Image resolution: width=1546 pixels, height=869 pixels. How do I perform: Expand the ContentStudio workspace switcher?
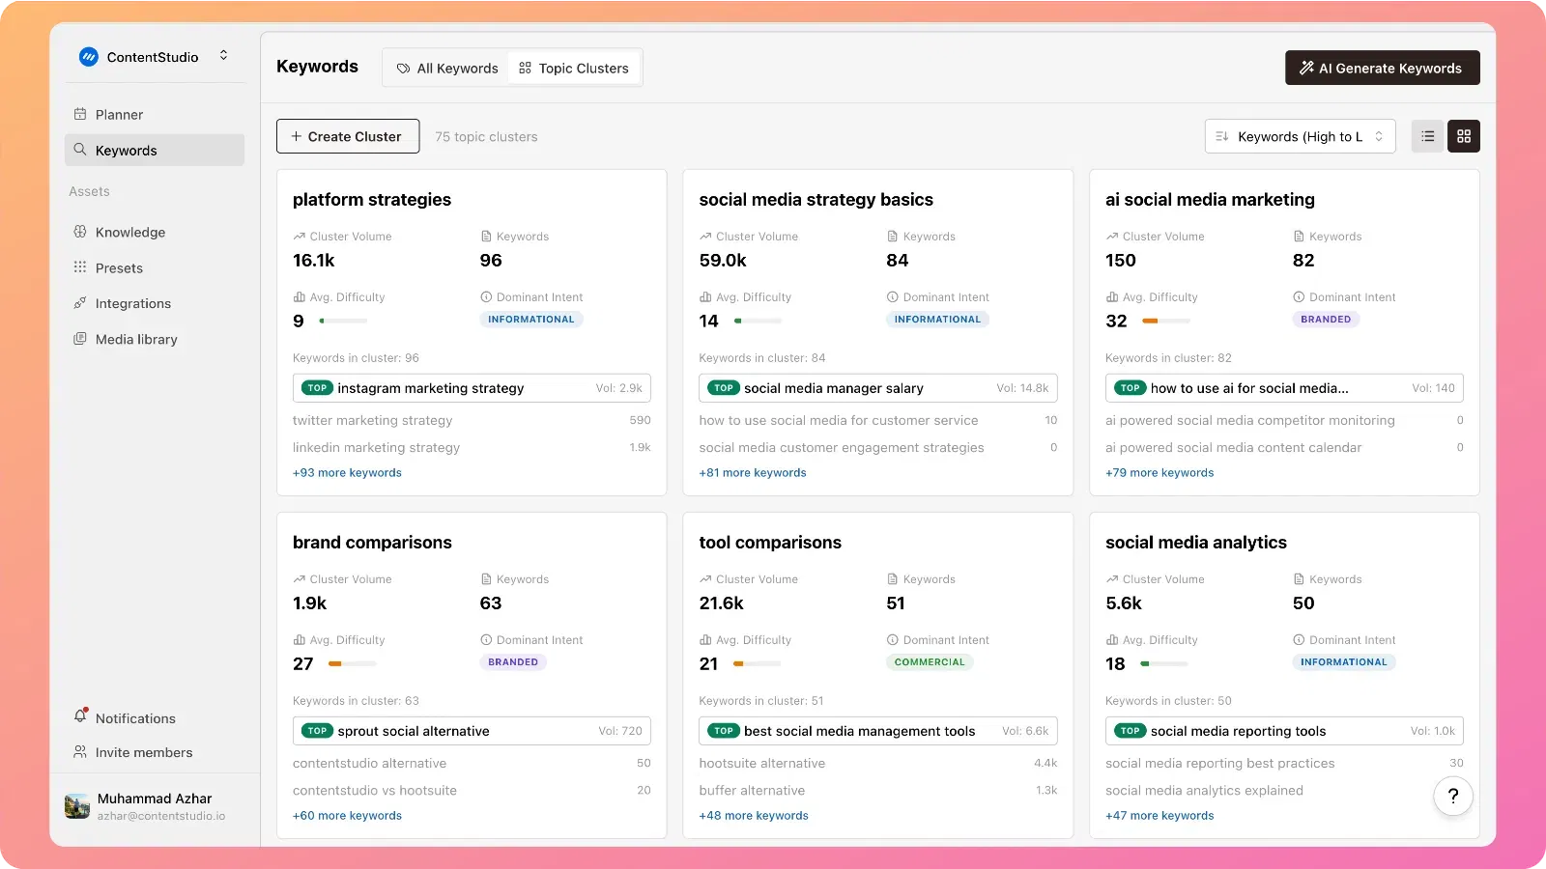click(x=223, y=55)
